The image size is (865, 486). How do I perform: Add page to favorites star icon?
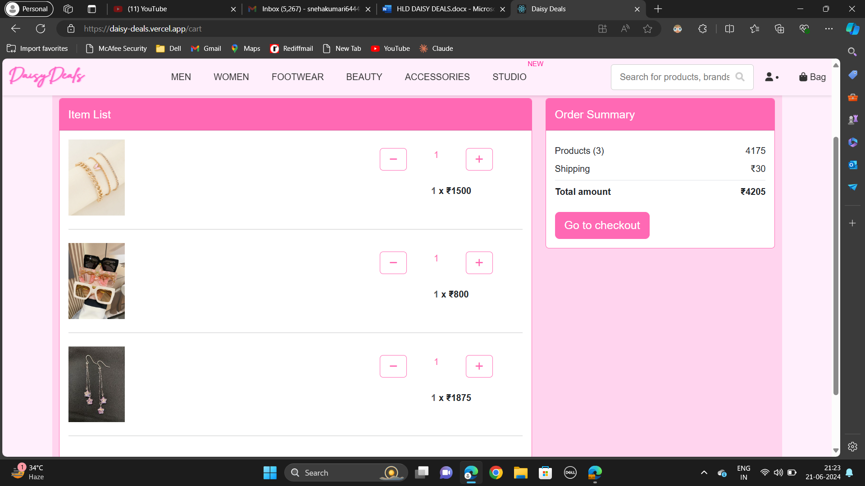click(x=647, y=29)
